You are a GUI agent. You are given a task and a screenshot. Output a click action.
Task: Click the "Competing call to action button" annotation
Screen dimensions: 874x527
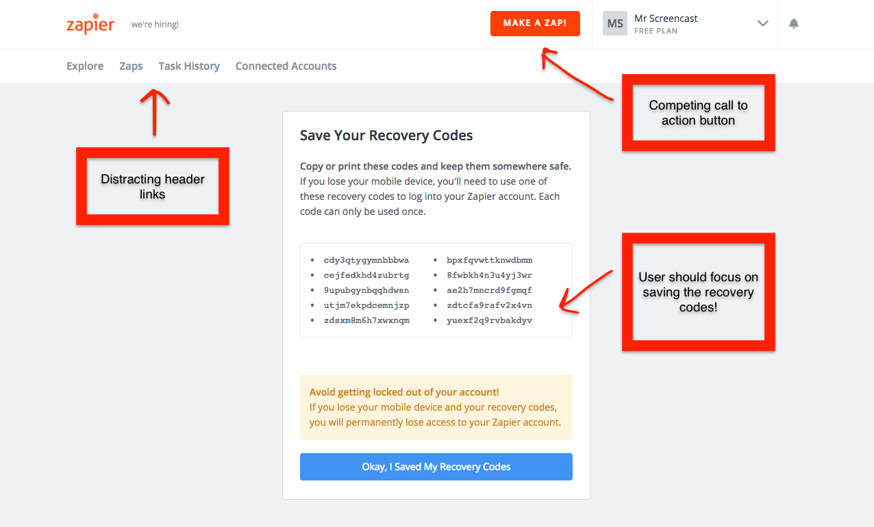[x=698, y=112]
